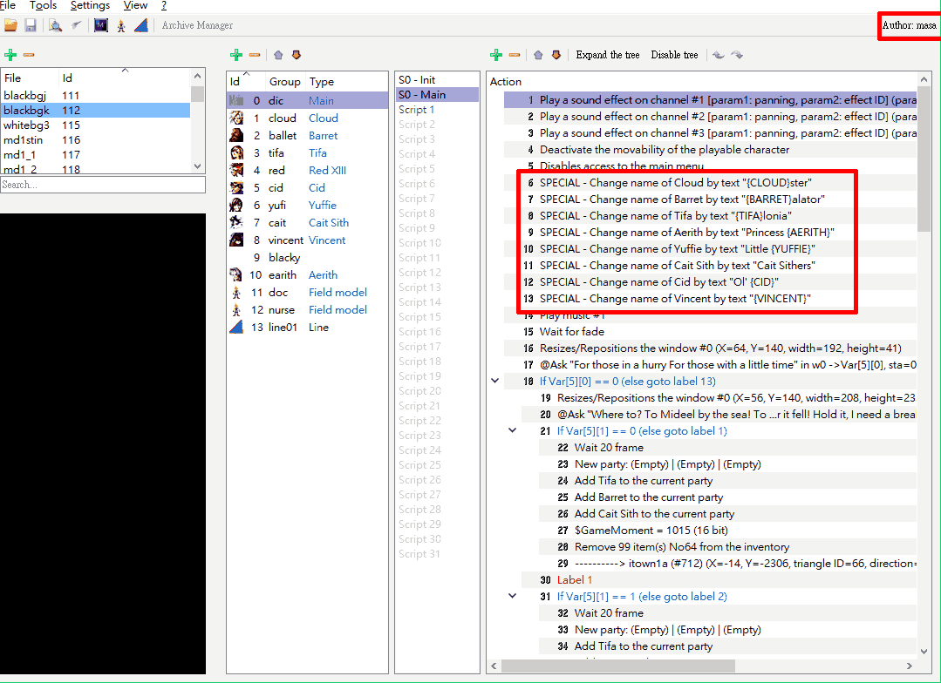Select the blackbgj file row

(x=96, y=95)
